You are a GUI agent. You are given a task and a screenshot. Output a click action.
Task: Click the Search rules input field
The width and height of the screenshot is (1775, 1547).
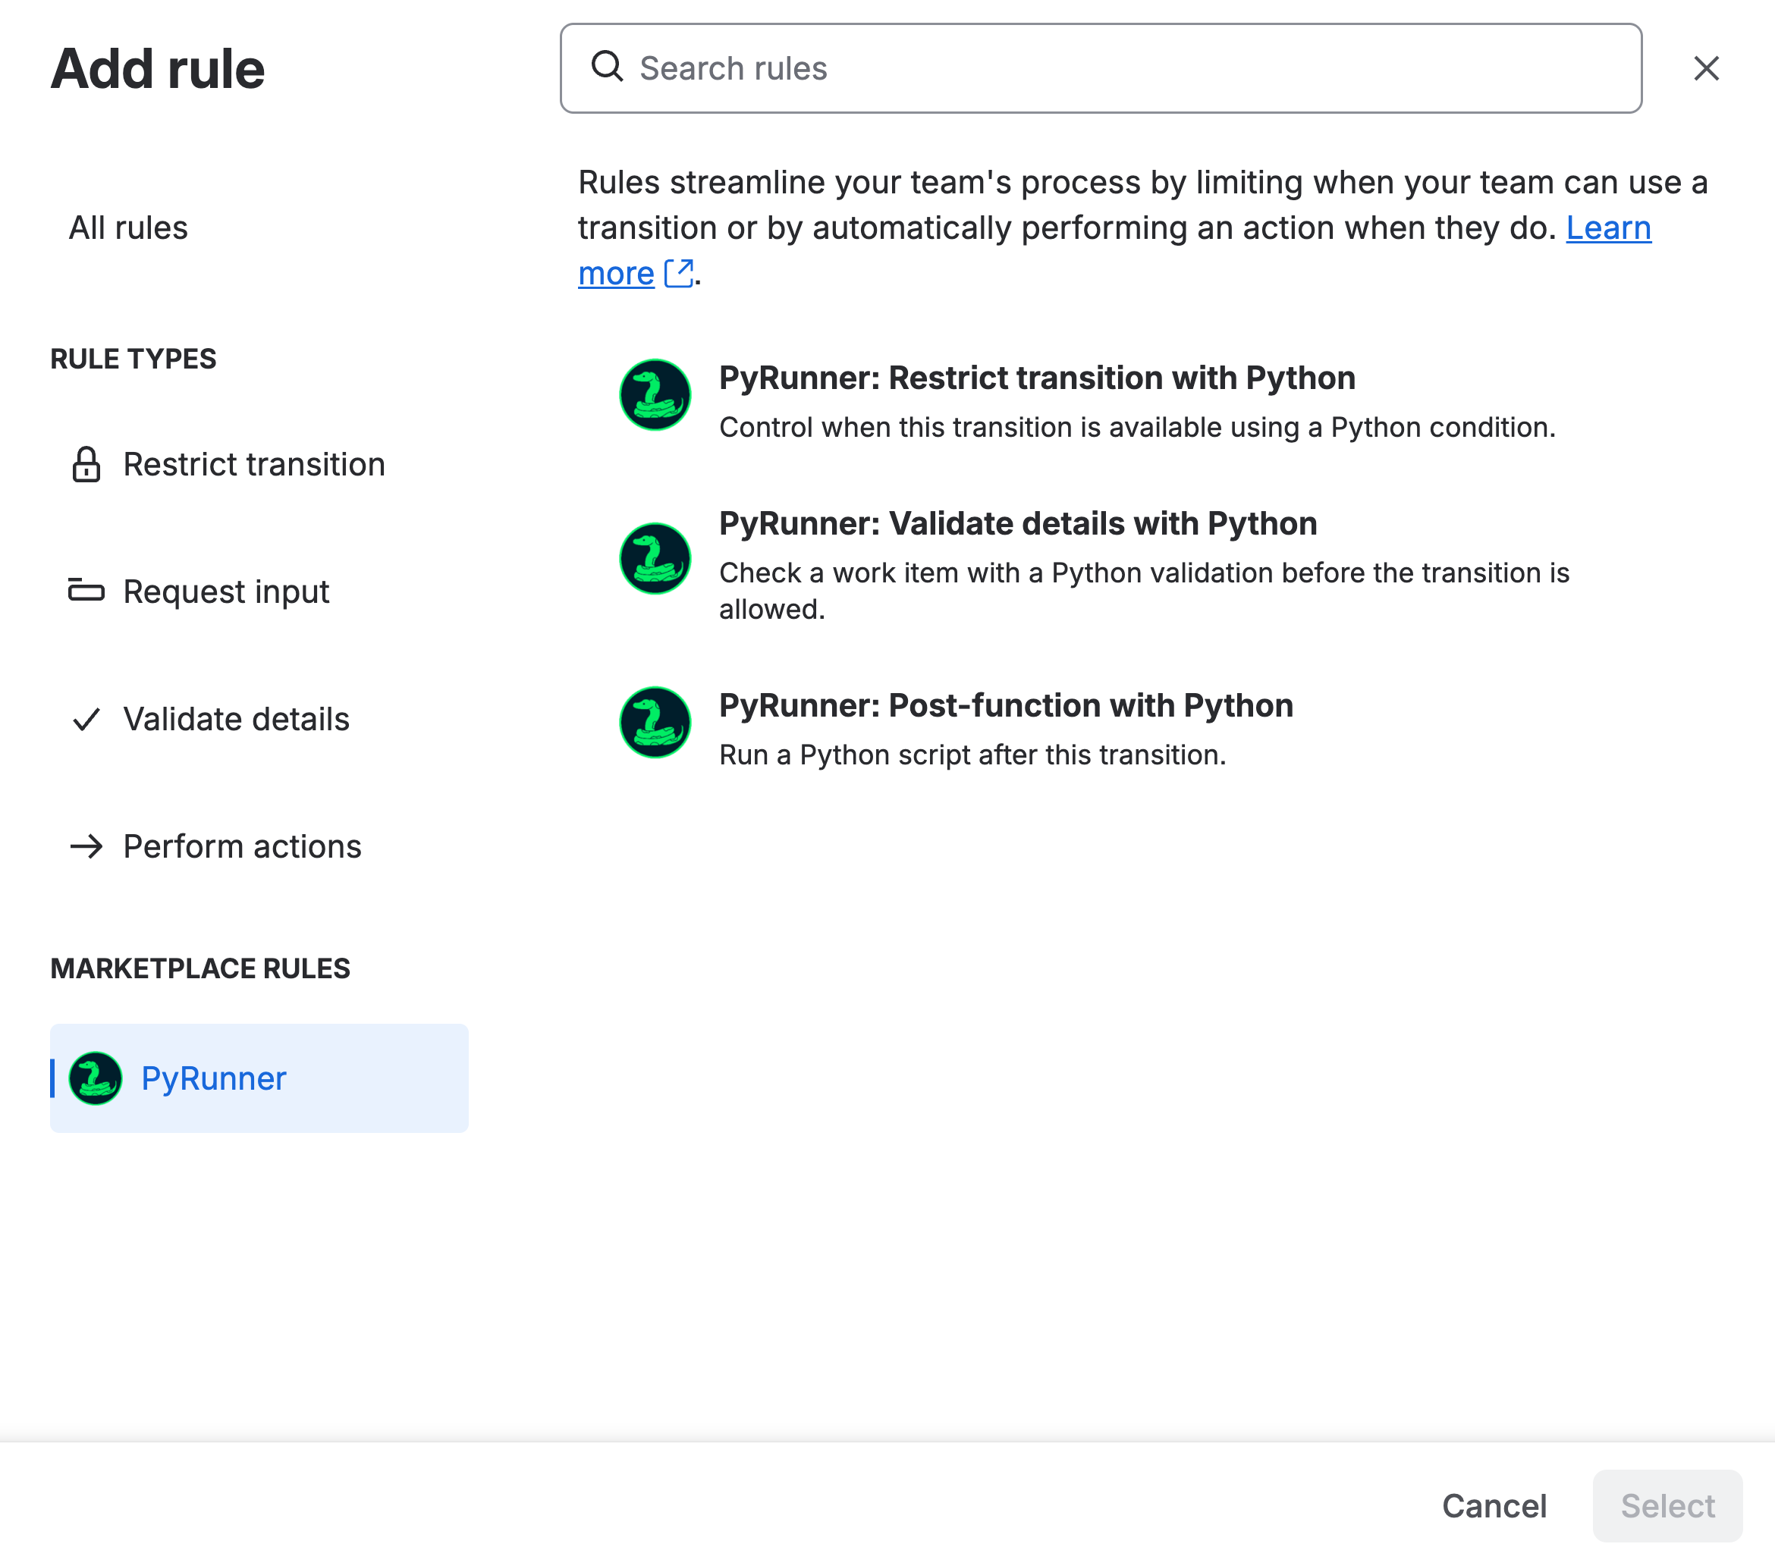[x=1101, y=68]
